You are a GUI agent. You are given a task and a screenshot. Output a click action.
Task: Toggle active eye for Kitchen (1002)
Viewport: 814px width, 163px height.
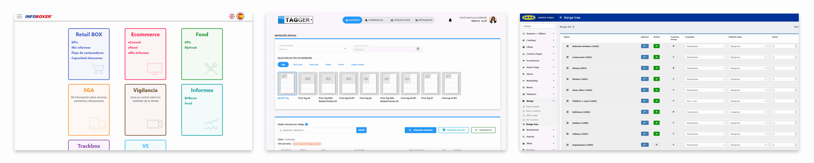pos(656,79)
